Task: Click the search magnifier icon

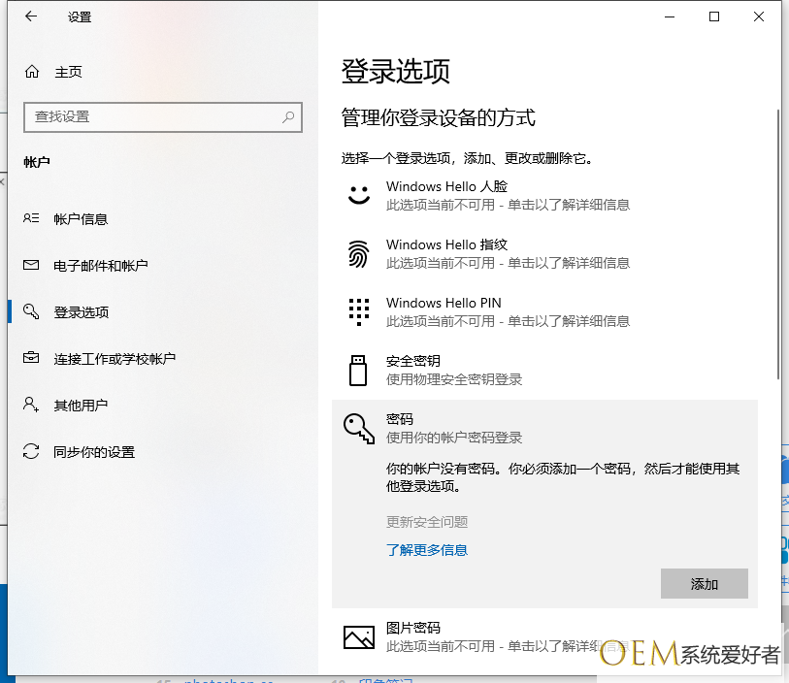Action: pos(288,117)
